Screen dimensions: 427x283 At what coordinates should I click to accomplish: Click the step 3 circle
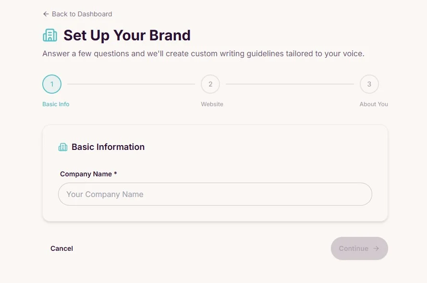(369, 84)
